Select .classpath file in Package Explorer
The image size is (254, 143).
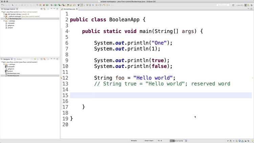click(11, 23)
